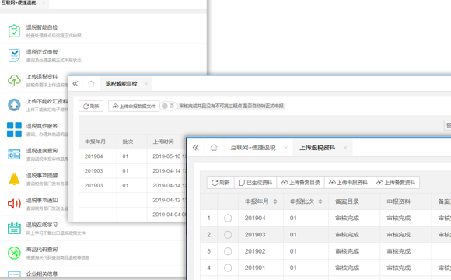Toggle the auto formal declaration switch
Viewport: 451px width, 280px height.
pyautogui.click(x=168, y=106)
